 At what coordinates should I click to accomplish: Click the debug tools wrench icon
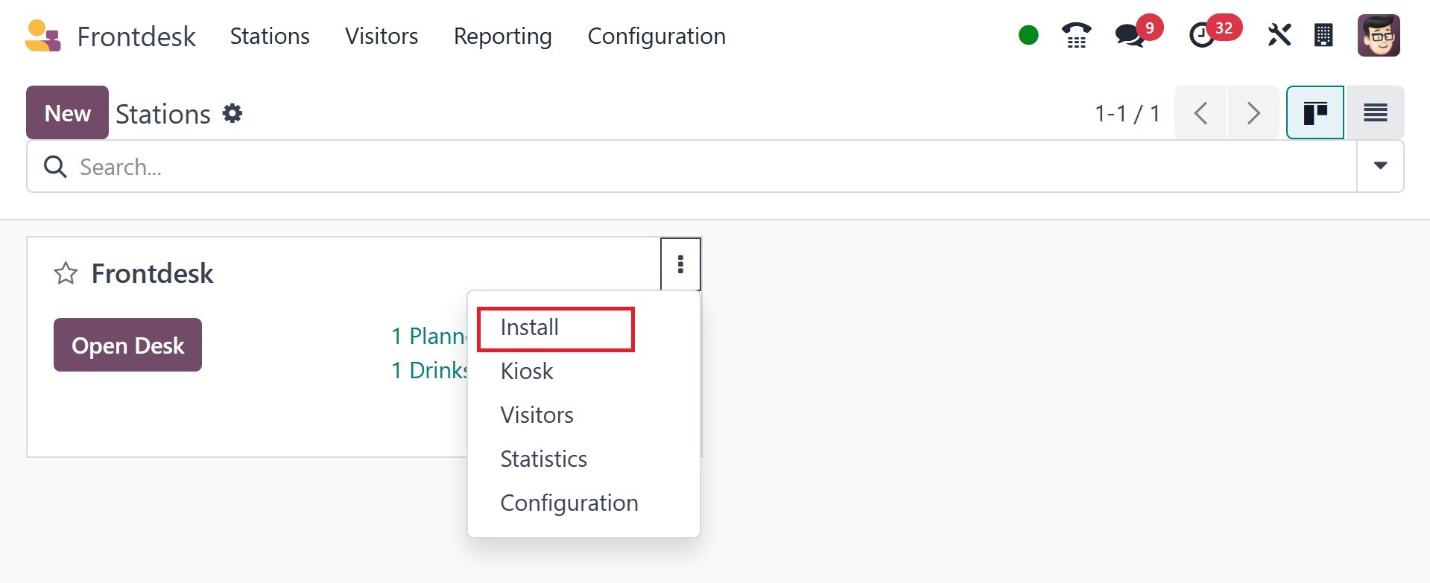1279,35
